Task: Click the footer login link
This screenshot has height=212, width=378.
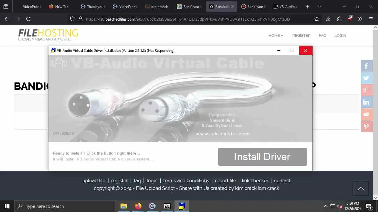Action: coord(152,180)
